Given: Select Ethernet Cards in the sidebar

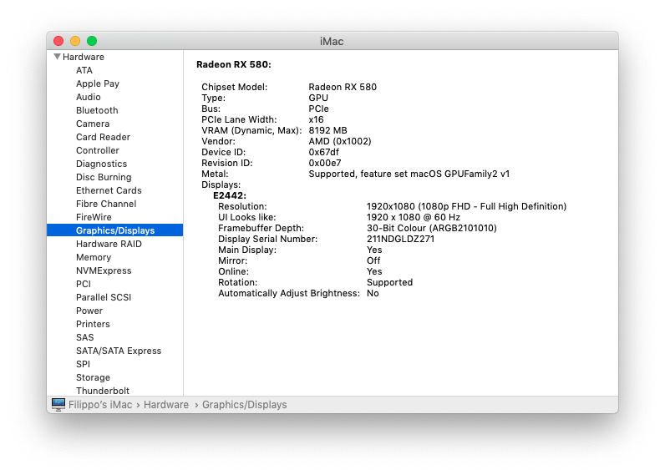Looking at the screenshot, I should click(109, 190).
